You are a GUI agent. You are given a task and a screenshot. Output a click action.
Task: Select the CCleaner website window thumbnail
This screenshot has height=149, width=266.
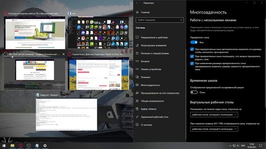point(34,33)
